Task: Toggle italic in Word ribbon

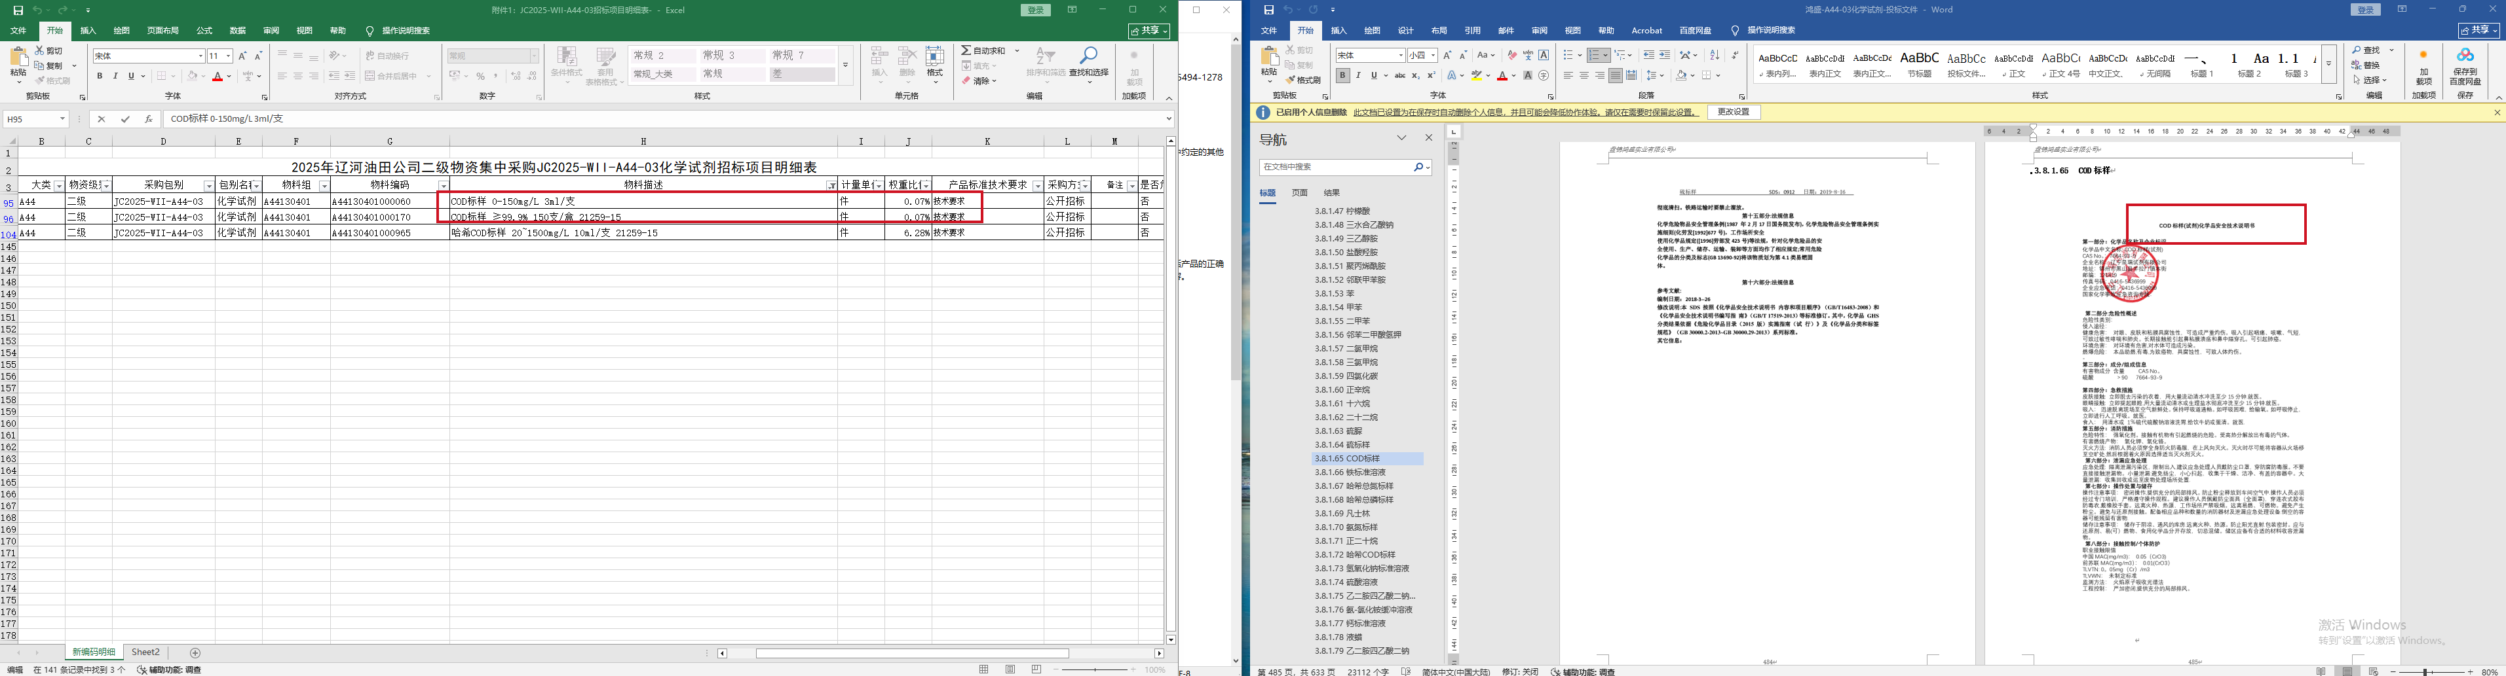Action: [x=1358, y=76]
